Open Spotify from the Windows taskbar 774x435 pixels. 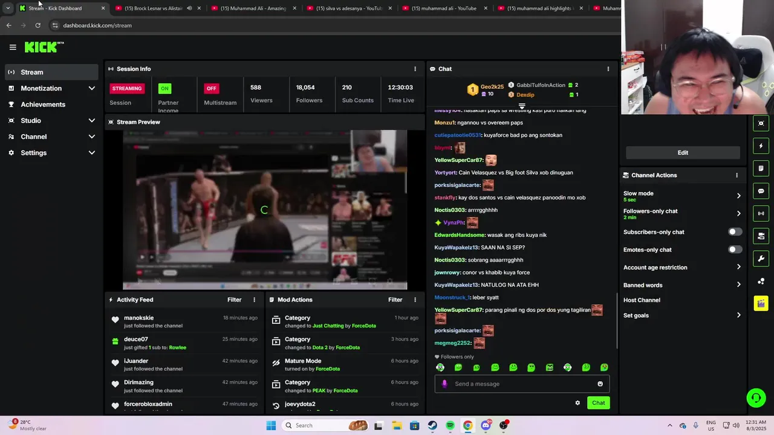click(x=450, y=425)
